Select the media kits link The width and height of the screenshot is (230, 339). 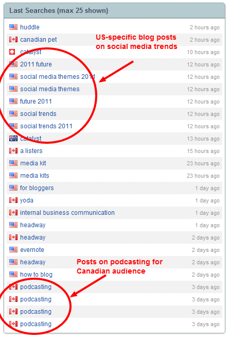pos(34,176)
